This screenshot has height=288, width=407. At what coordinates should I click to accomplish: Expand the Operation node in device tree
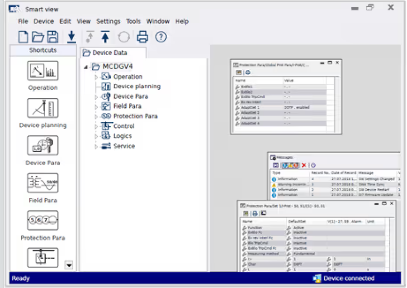[x=96, y=77]
